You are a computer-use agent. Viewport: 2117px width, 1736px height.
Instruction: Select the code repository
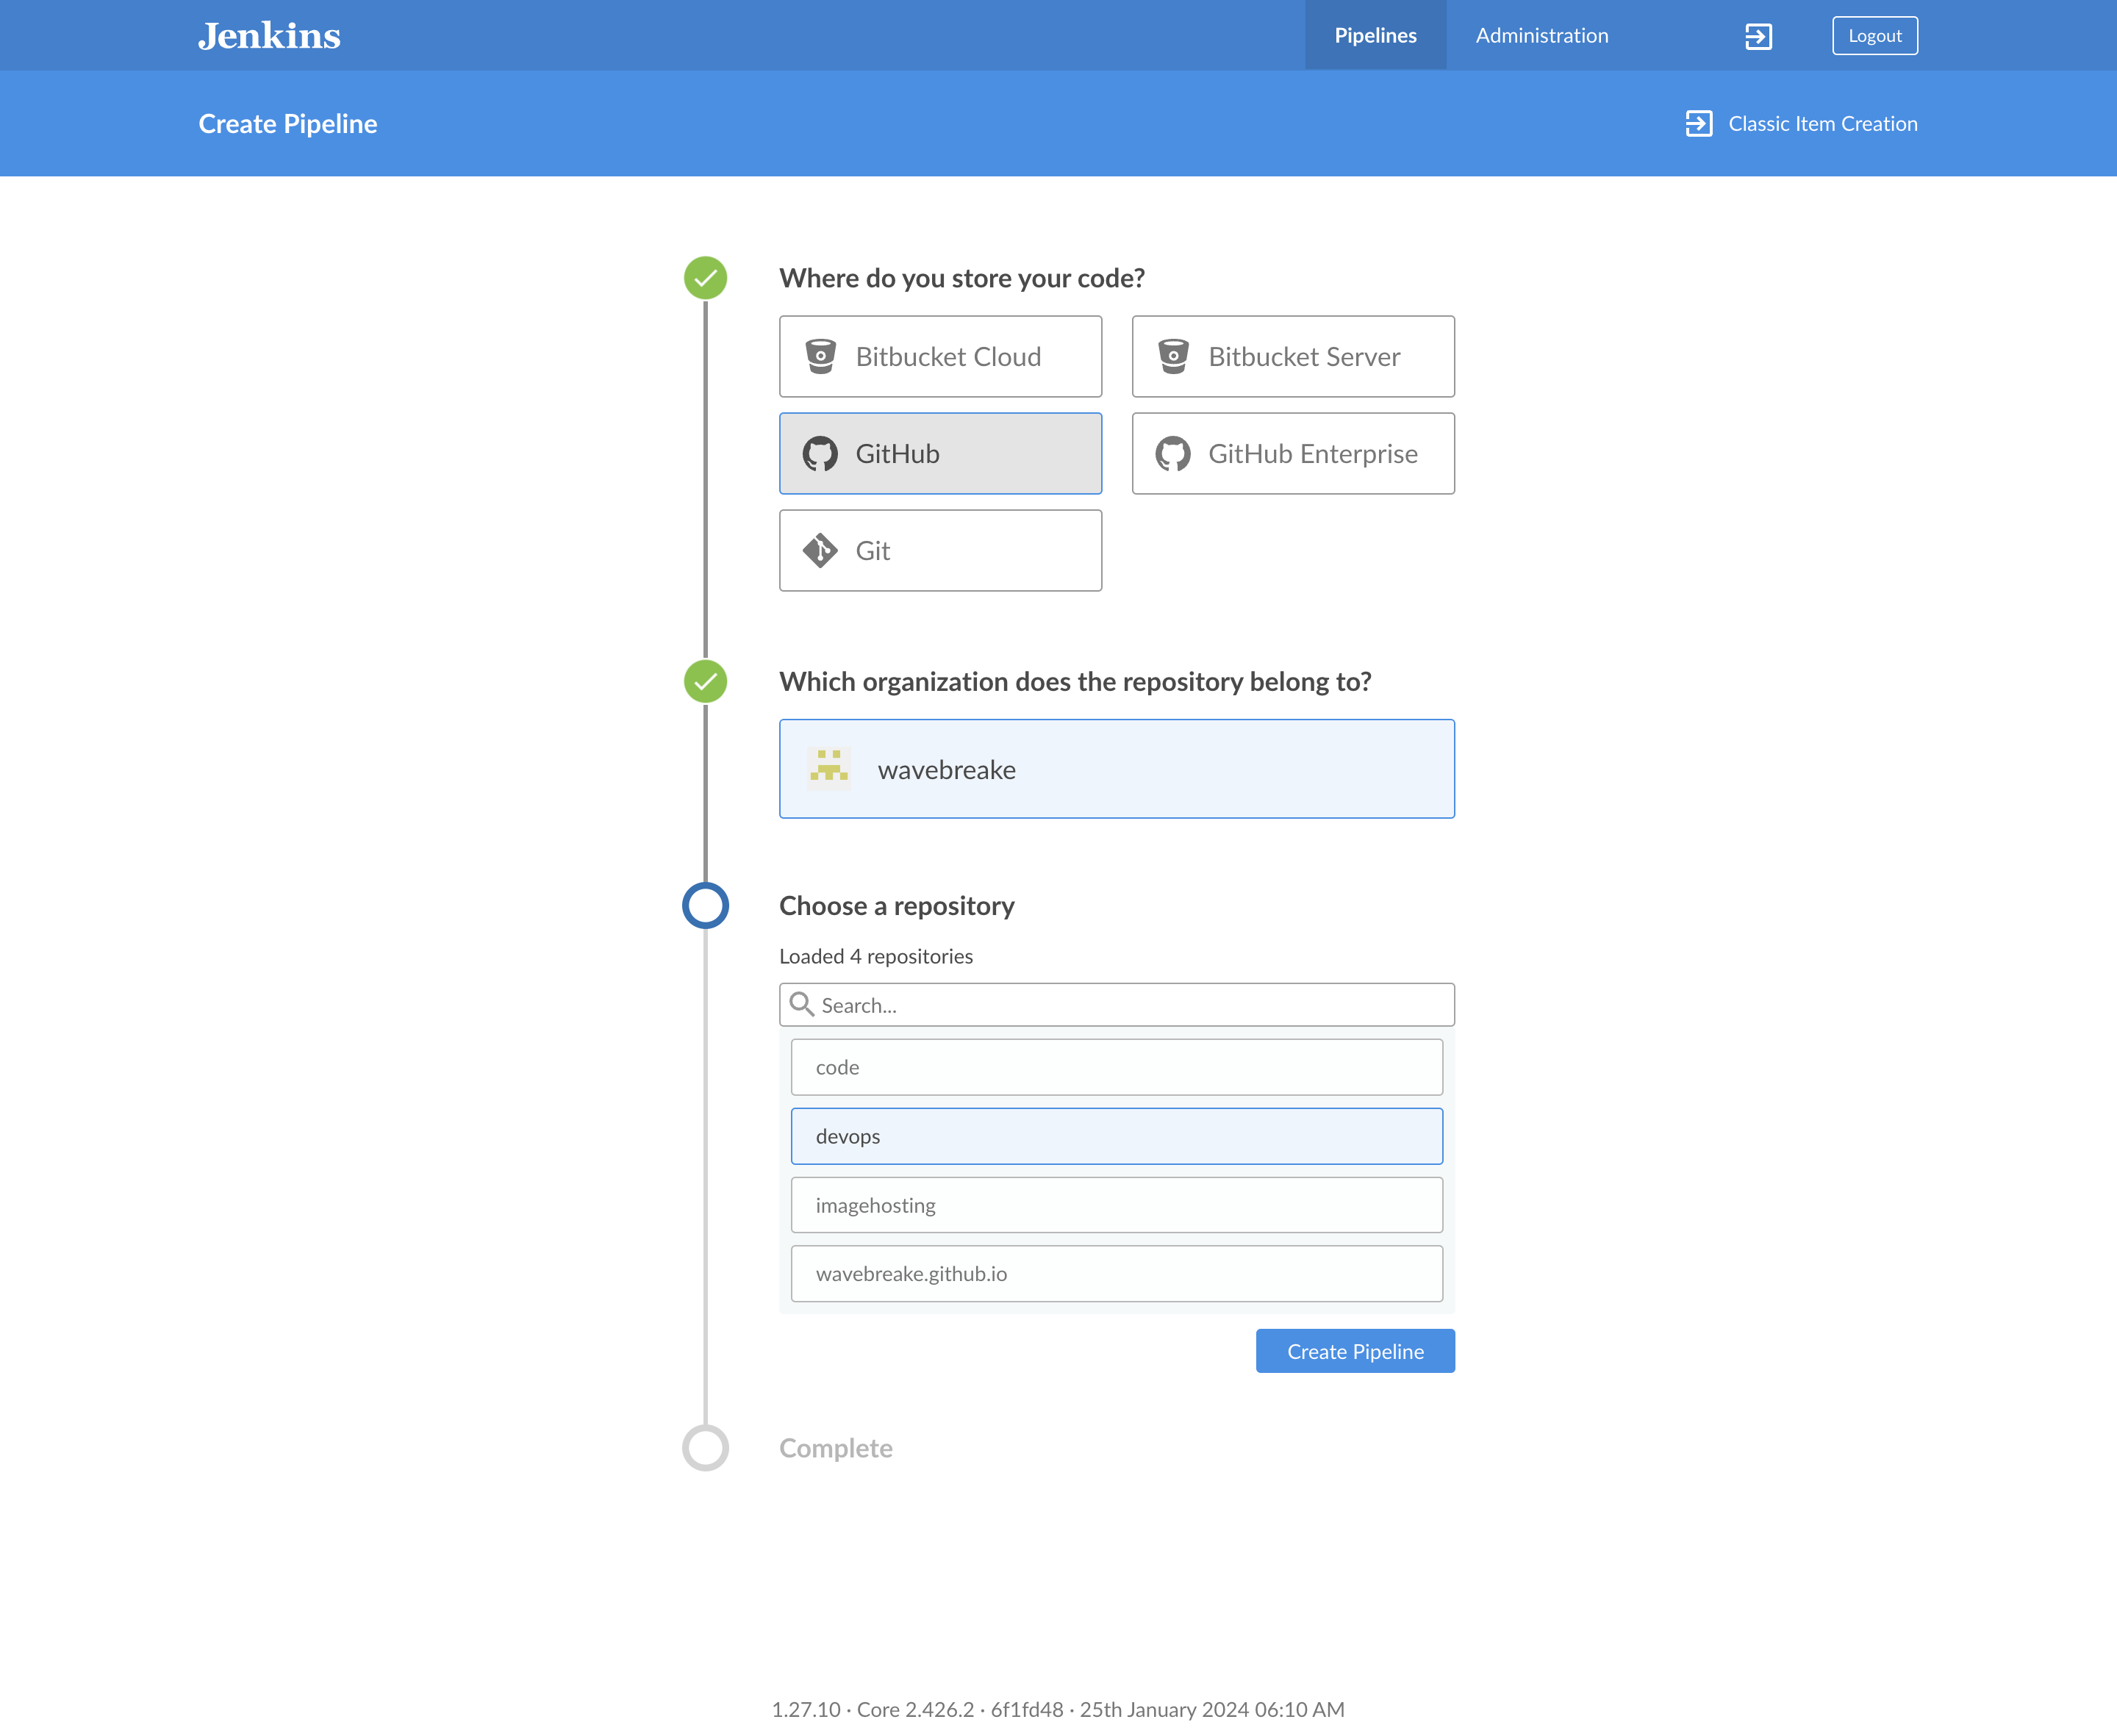pos(1116,1067)
